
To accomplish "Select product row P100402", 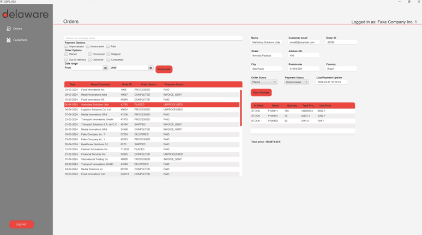I will tap(303, 121).
